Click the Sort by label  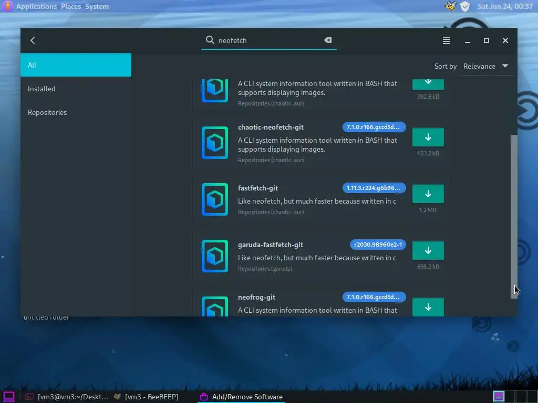click(x=446, y=66)
